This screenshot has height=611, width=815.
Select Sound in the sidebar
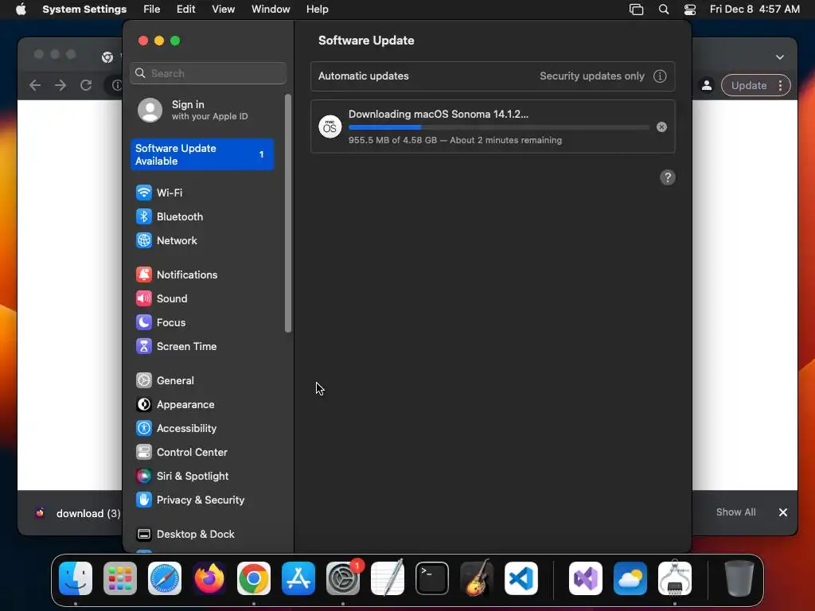201,299
